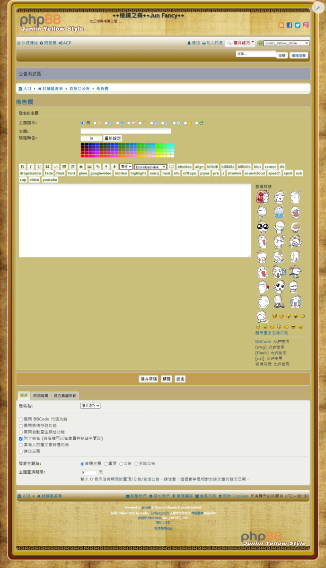Uncheck the 附上簽名 checkbox

pos(21,439)
